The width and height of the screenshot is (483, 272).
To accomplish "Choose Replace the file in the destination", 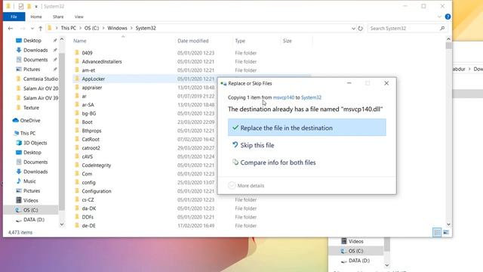I will (307, 128).
